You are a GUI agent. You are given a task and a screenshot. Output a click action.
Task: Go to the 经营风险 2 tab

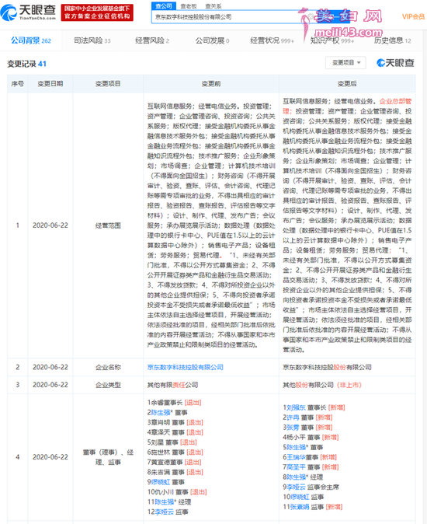152,40
